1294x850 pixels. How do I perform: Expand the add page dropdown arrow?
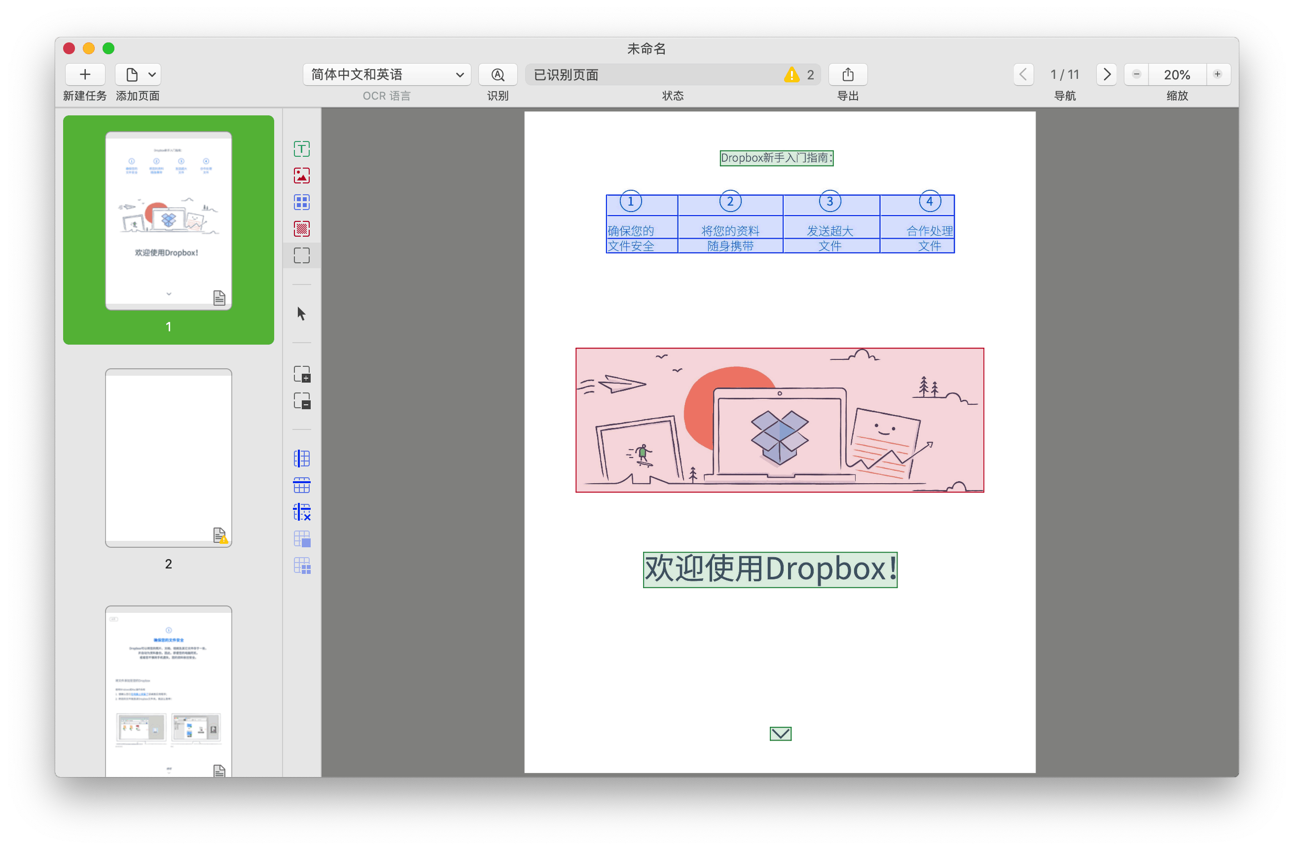[x=152, y=74]
